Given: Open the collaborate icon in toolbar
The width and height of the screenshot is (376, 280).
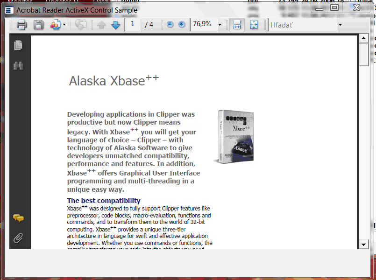Looking at the screenshot, I should (x=55, y=25).
